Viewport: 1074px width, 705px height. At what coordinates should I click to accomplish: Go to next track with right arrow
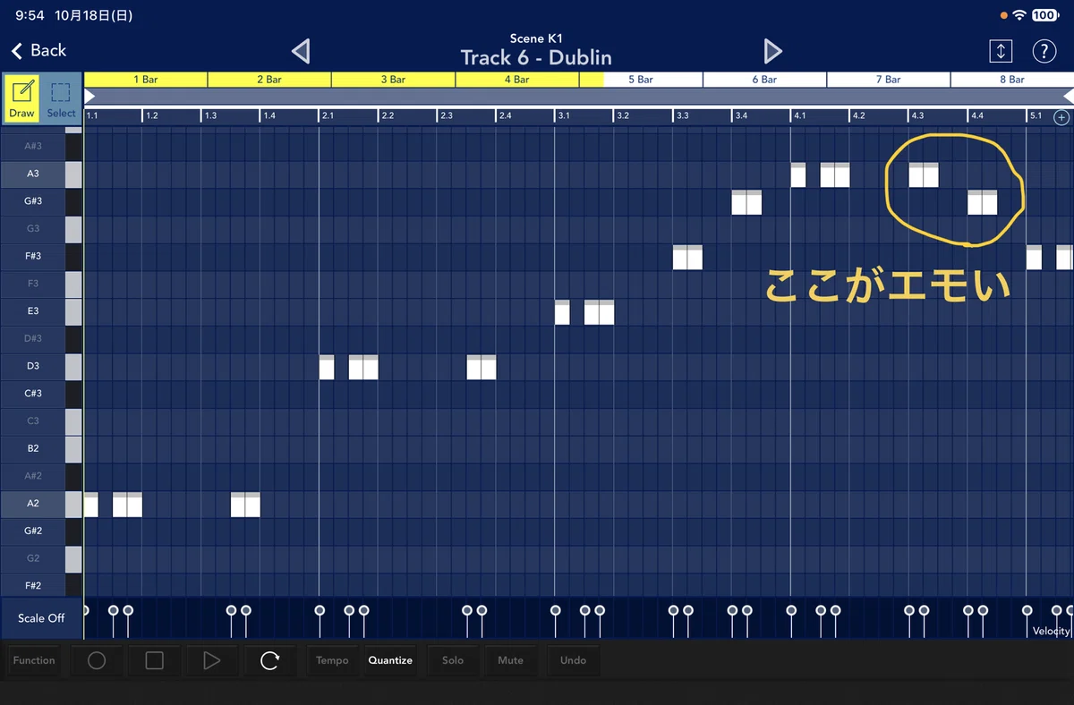tap(773, 51)
